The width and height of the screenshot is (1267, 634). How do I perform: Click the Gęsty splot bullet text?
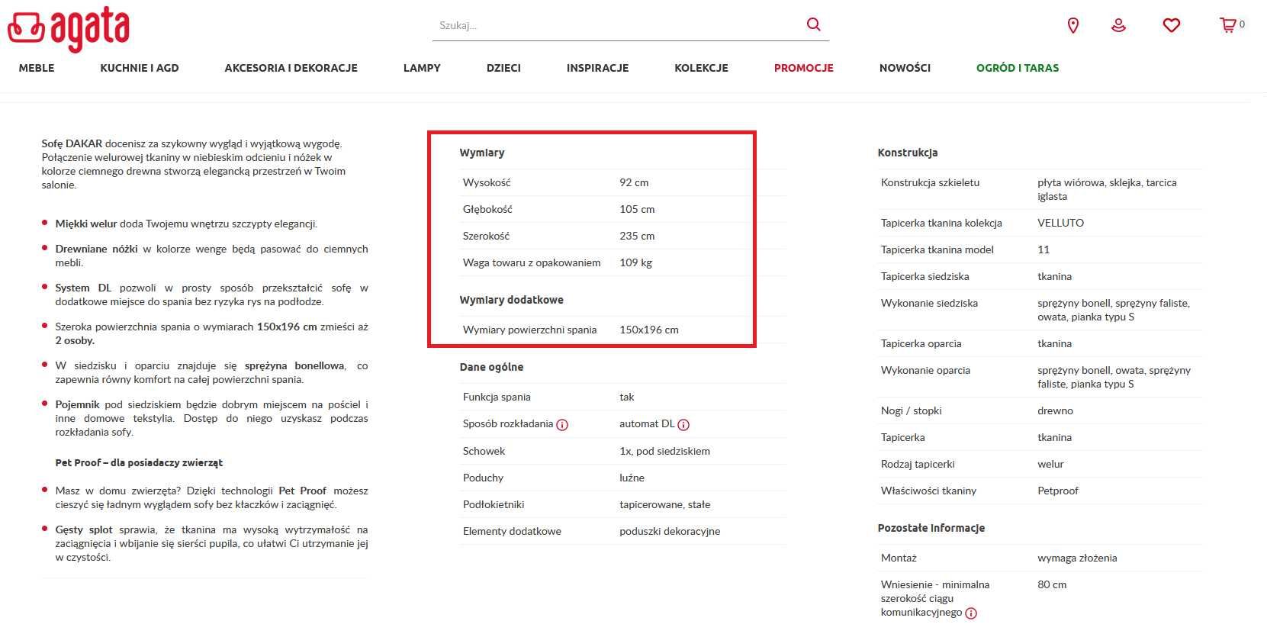(x=211, y=543)
